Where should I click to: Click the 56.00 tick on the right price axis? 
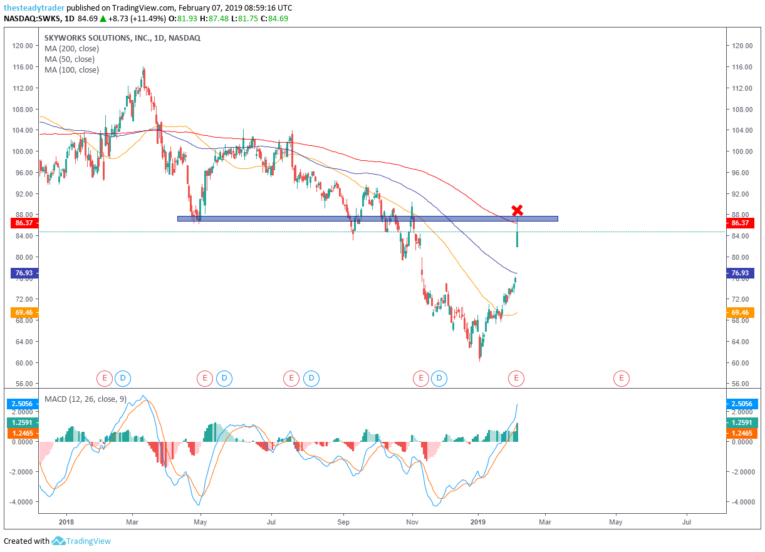741,384
